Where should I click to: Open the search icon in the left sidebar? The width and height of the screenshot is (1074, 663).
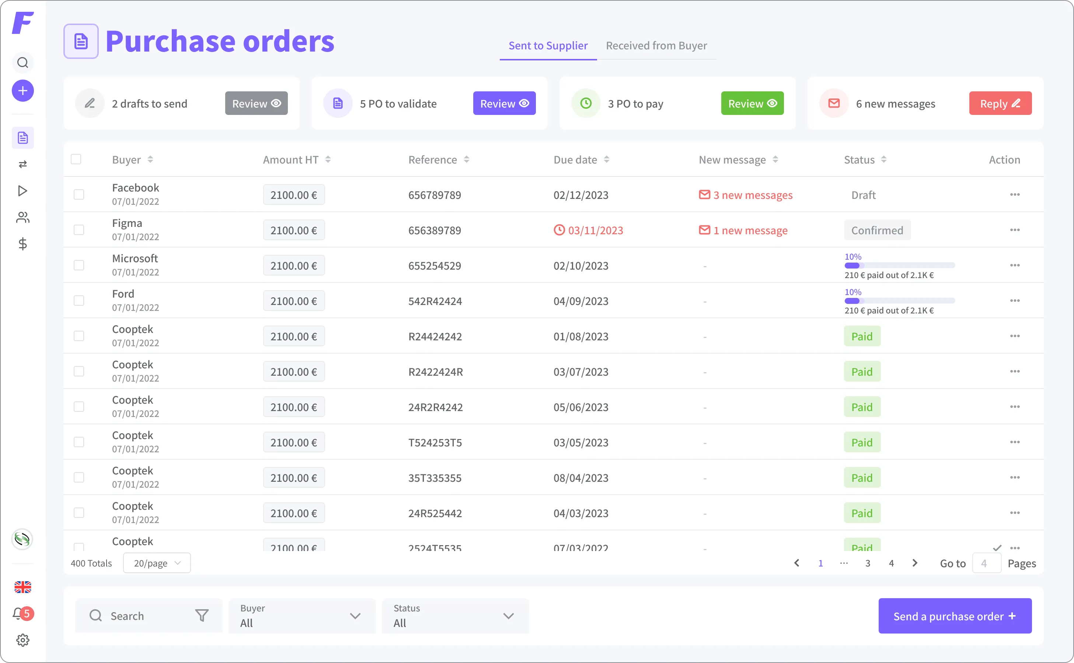pyautogui.click(x=22, y=63)
